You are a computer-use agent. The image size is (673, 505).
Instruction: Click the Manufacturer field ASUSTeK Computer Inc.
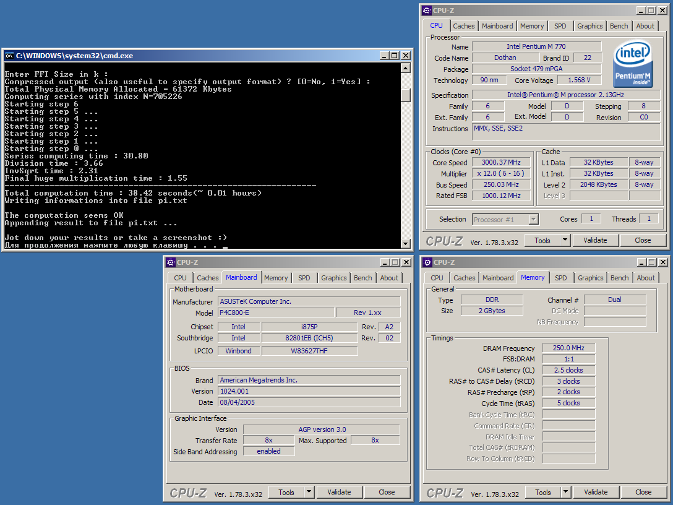click(309, 301)
